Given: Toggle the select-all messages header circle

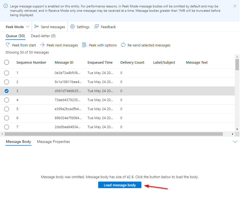Looking at the screenshot, I should pos(7,62).
